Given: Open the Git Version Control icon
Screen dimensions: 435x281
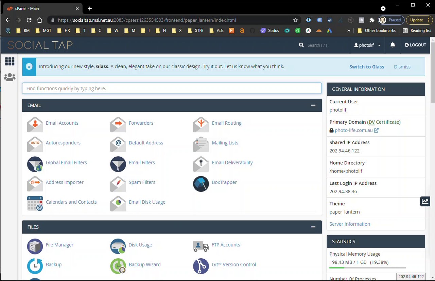Looking at the screenshot, I should [x=201, y=266].
